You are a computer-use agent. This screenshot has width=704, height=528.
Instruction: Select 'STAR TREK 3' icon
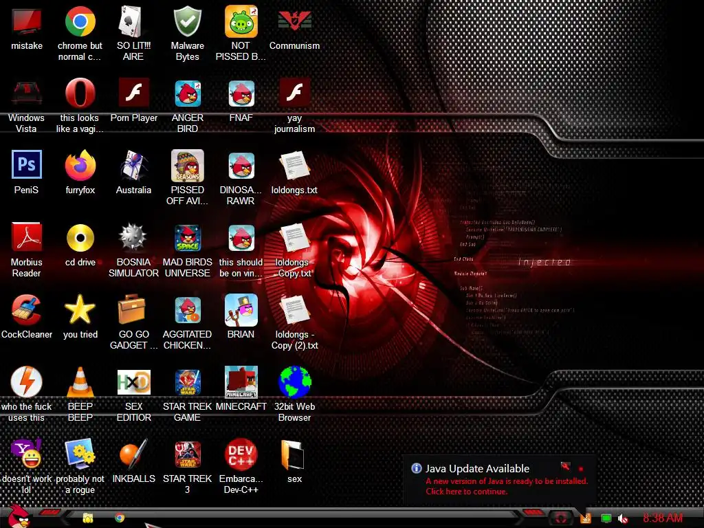pyautogui.click(x=187, y=454)
